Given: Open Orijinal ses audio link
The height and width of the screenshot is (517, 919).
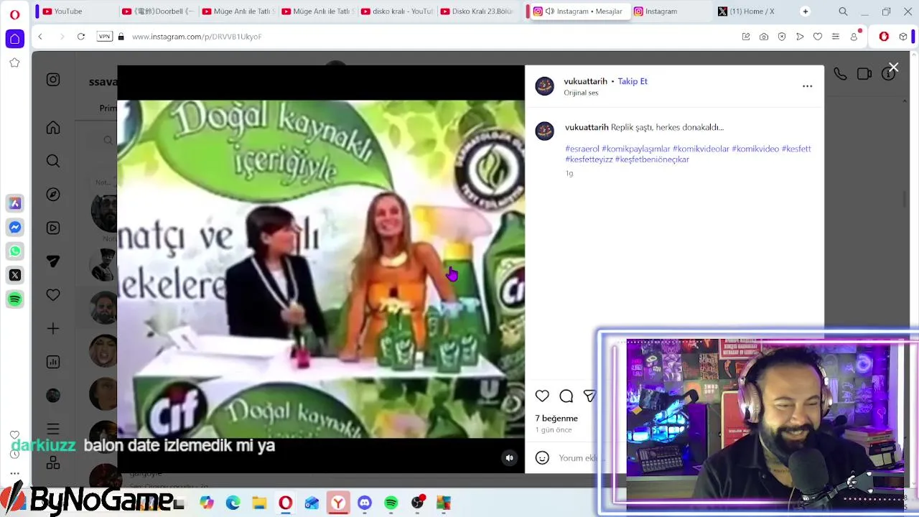Looking at the screenshot, I should [581, 93].
